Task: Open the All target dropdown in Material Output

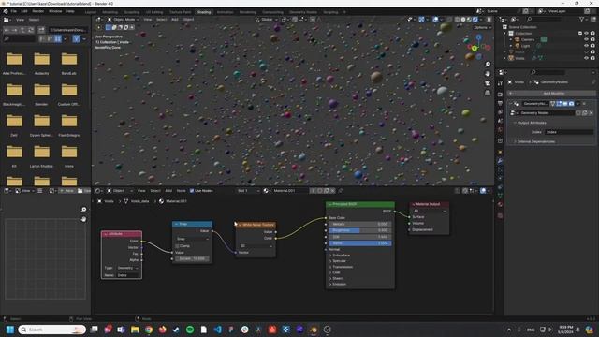Action: coord(429,211)
